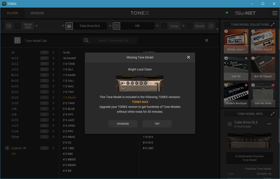Screen dimensions: 280x179
Task: Click the Tube Drive DLX info thumbnail
Action: (x=250, y=141)
